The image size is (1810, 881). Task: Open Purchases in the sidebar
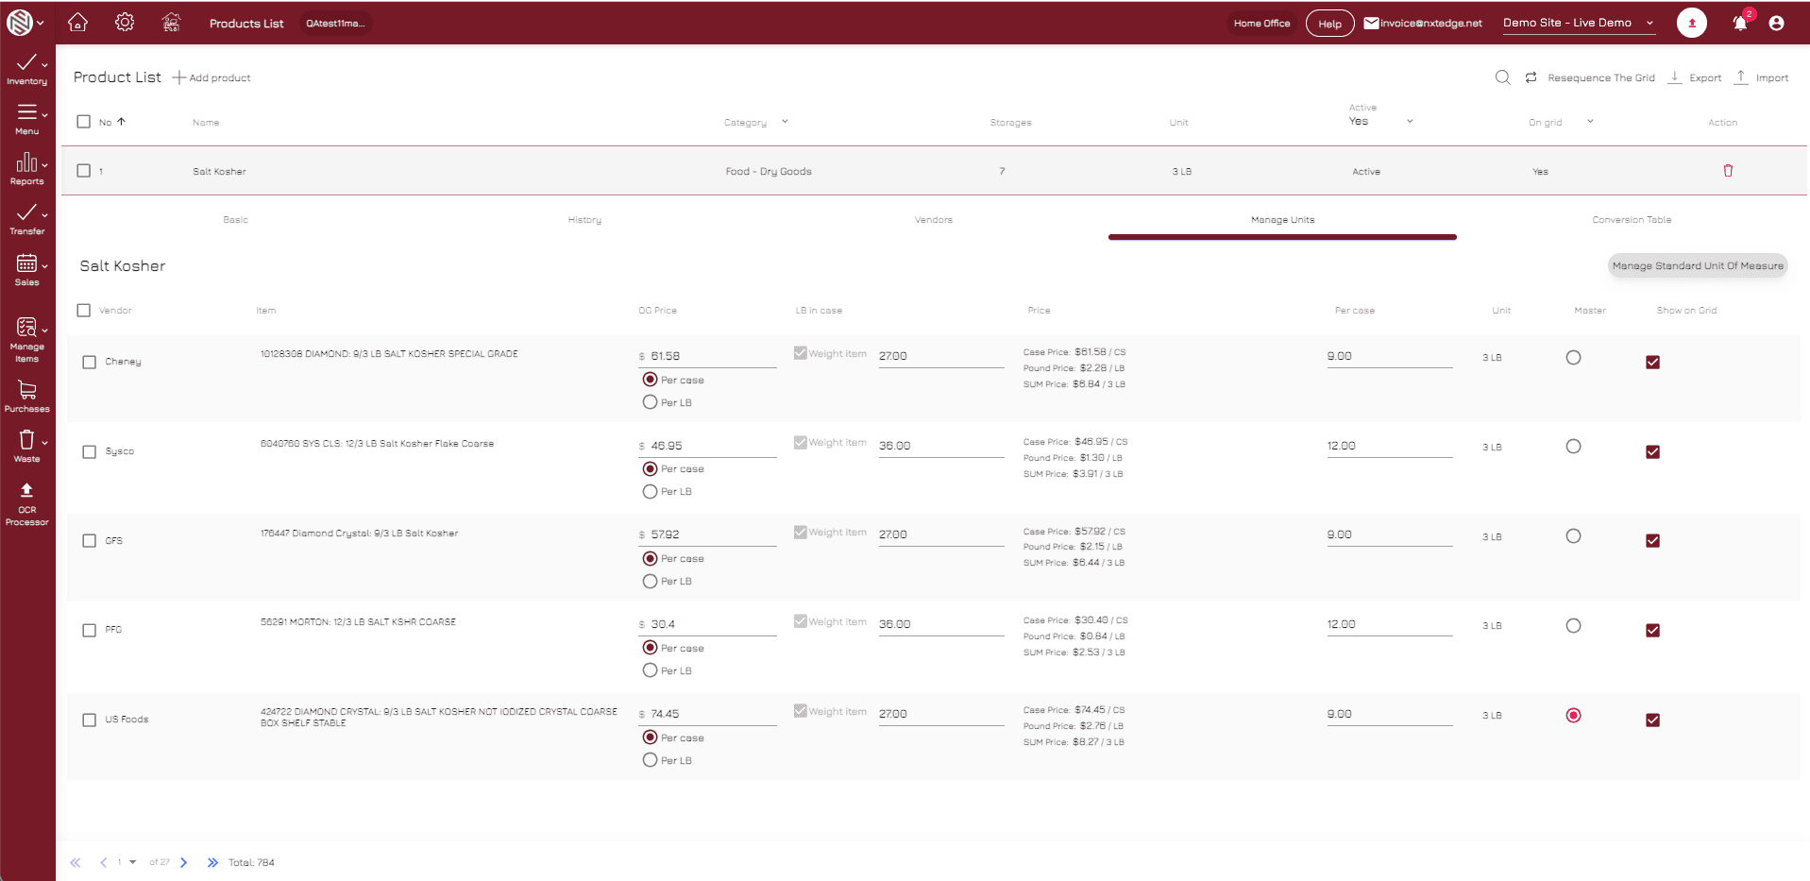click(26, 397)
